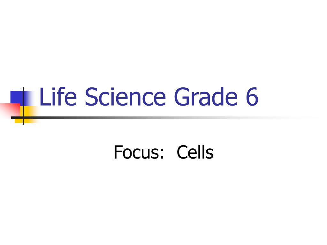Click the horizontal gradient line under title
The height and width of the screenshot is (245, 327).
click(165, 117)
